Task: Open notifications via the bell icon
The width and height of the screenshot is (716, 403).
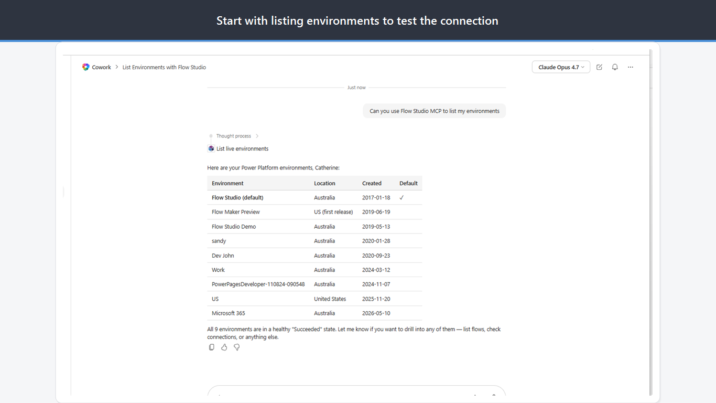Action: [615, 67]
